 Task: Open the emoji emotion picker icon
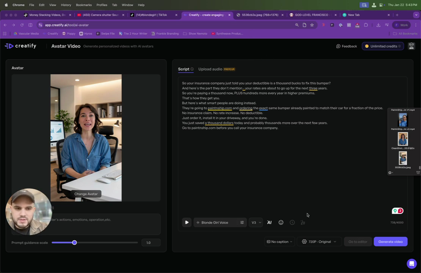[x=281, y=222]
